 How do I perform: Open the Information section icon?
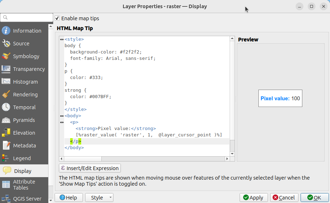point(6,31)
